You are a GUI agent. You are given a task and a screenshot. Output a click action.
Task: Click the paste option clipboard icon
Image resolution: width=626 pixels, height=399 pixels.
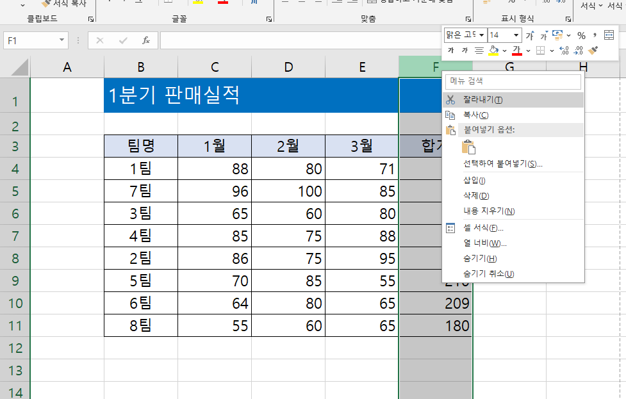[469, 147]
